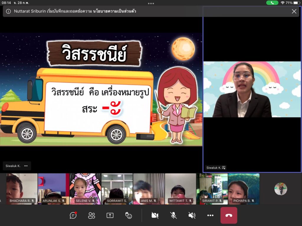Open options next to Siwaluk K. label
This screenshot has width=302, height=226.
pyautogui.click(x=26, y=166)
